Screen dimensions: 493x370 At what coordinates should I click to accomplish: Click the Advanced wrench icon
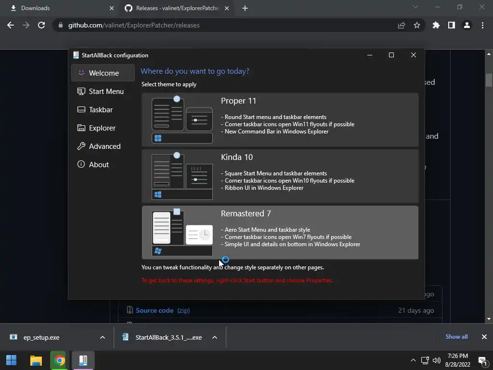pyautogui.click(x=81, y=146)
